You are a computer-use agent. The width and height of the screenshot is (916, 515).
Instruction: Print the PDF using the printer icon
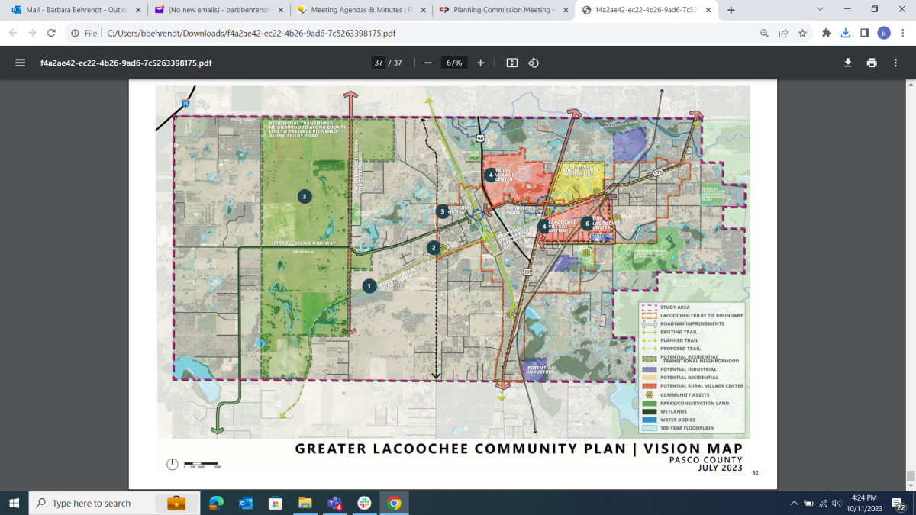pos(871,63)
